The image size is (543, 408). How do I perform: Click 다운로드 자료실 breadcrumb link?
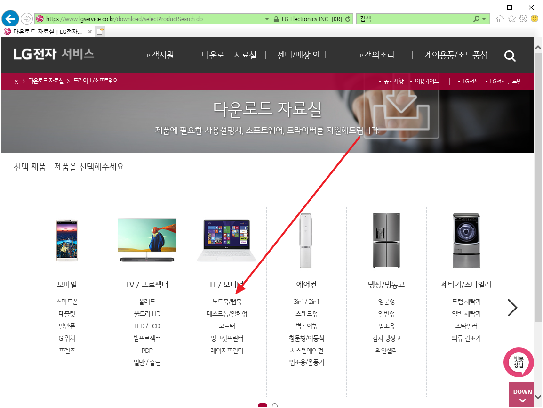46,81
